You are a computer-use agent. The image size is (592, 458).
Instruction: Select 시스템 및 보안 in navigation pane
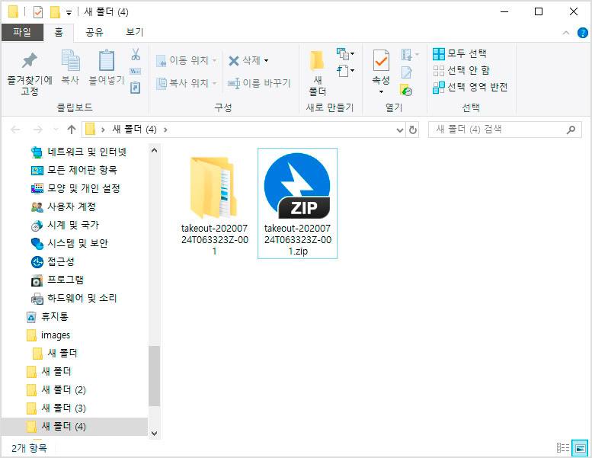(69, 243)
